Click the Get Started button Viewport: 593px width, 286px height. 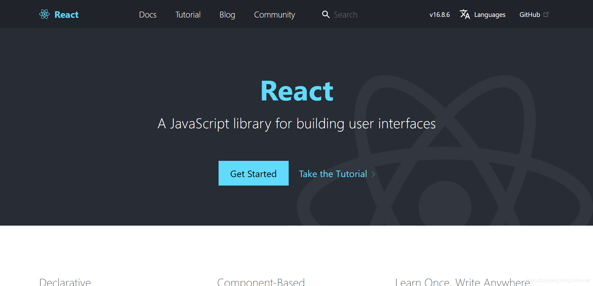click(x=254, y=173)
